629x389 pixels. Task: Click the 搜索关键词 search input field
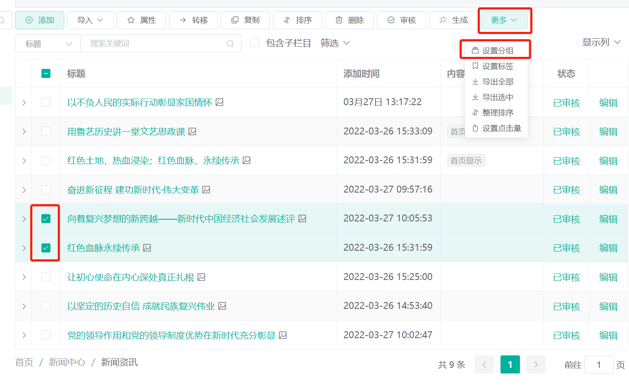coord(155,44)
